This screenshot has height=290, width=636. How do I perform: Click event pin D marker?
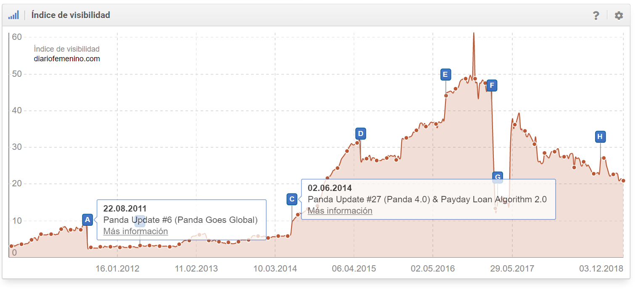pos(360,134)
